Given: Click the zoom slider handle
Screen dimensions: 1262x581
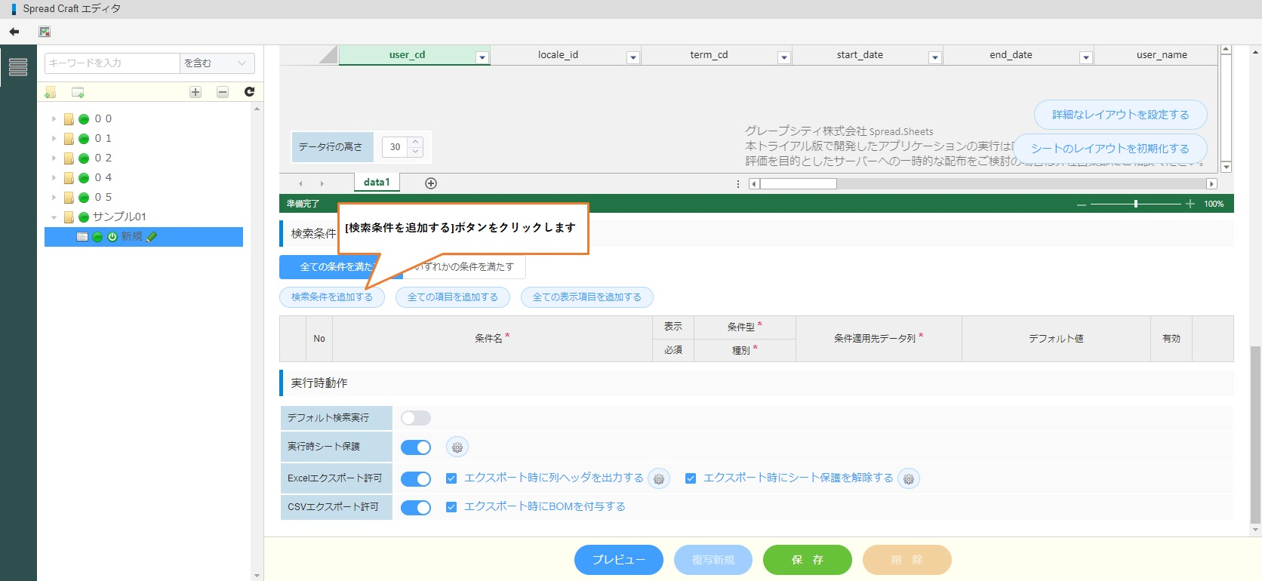Looking at the screenshot, I should pos(1136,204).
